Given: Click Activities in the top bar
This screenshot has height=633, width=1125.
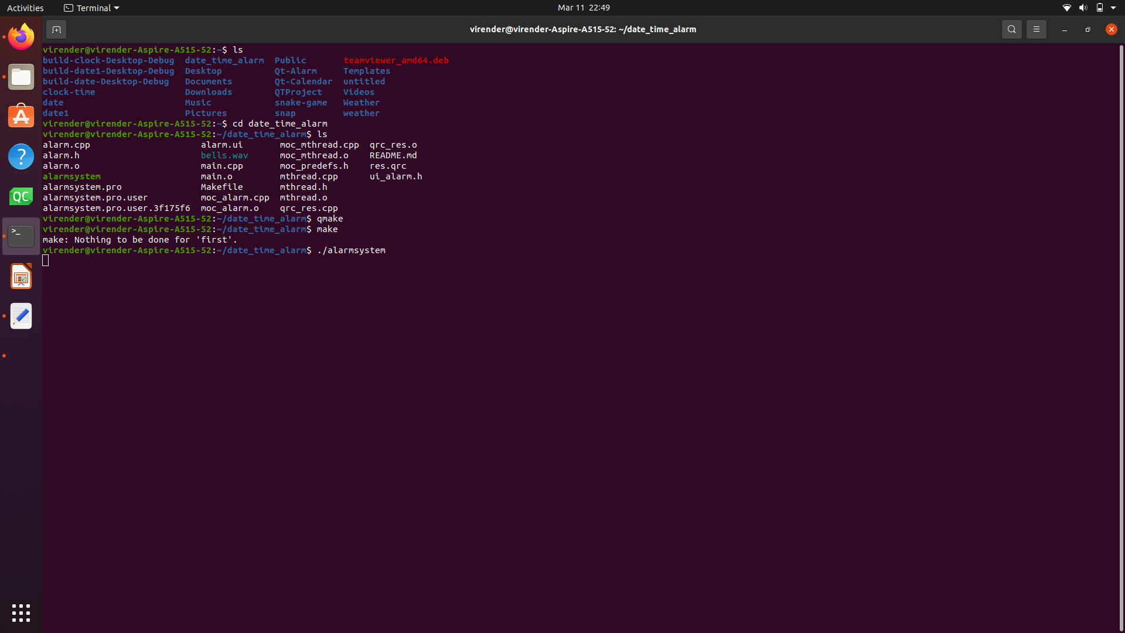Looking at the screenshot, I should pos(25,8).
